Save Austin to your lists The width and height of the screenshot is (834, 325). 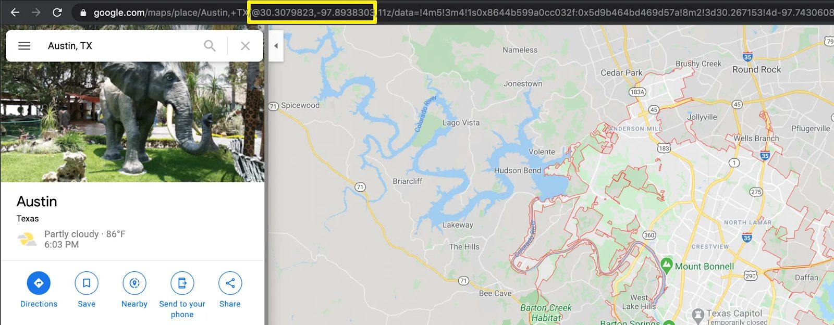(87, 290)
